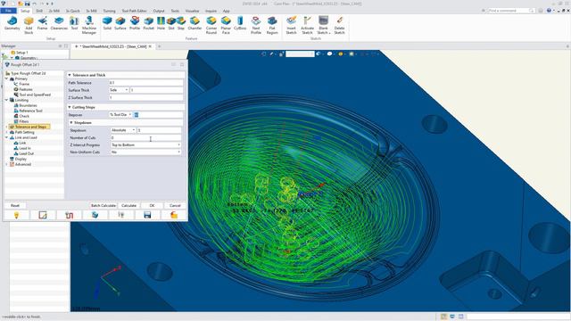Click the Flat Region icon
This screenshot has height=321, width=571.
272,26
